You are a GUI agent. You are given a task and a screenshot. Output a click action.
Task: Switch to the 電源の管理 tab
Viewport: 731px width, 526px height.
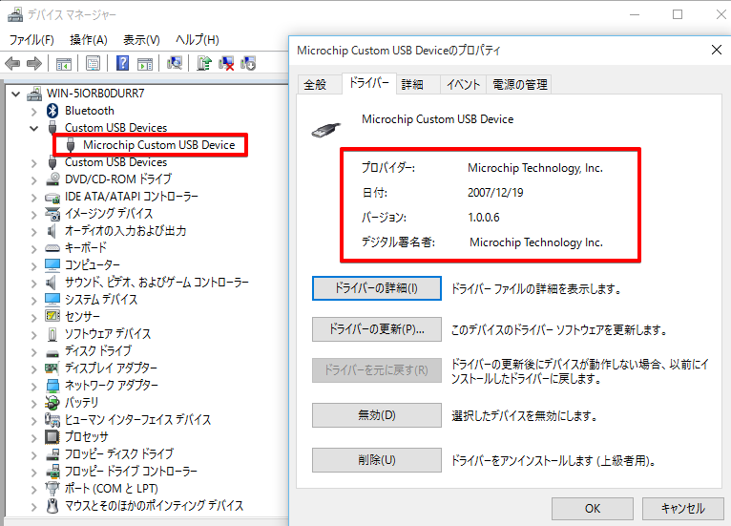pyautogui.click(x=519, y=84)
